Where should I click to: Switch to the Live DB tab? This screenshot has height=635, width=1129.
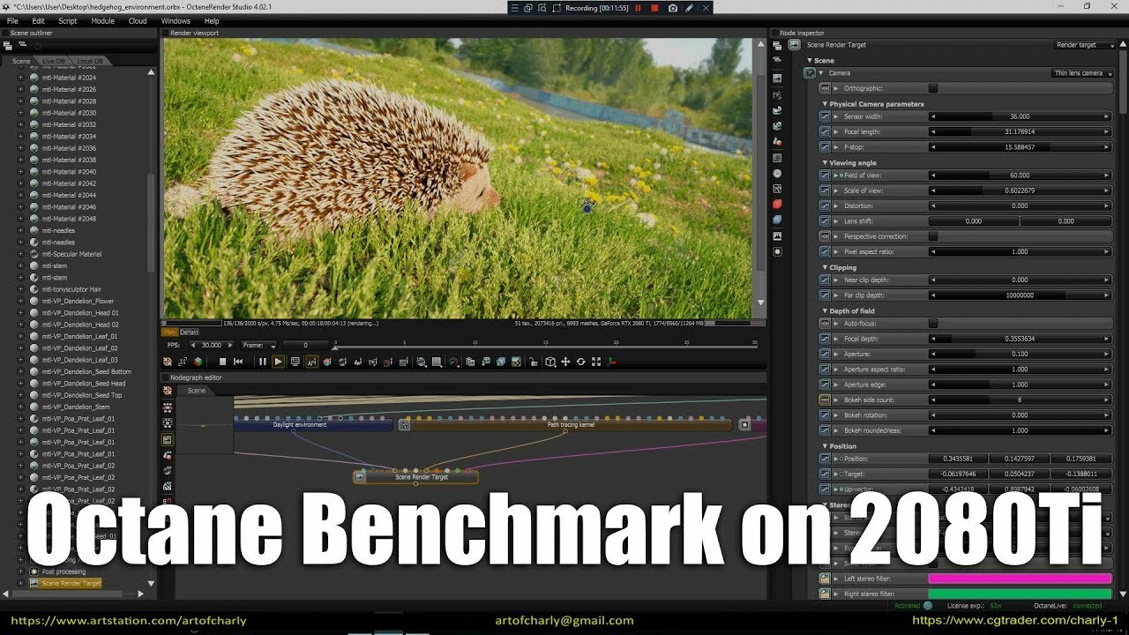(x=56, y=61)
